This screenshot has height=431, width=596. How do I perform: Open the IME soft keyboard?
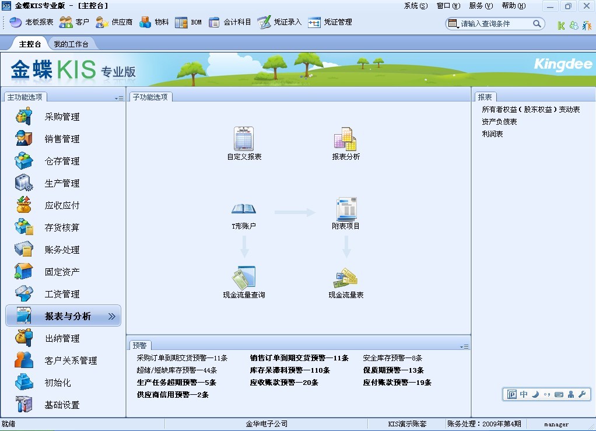tap(559, 394)
